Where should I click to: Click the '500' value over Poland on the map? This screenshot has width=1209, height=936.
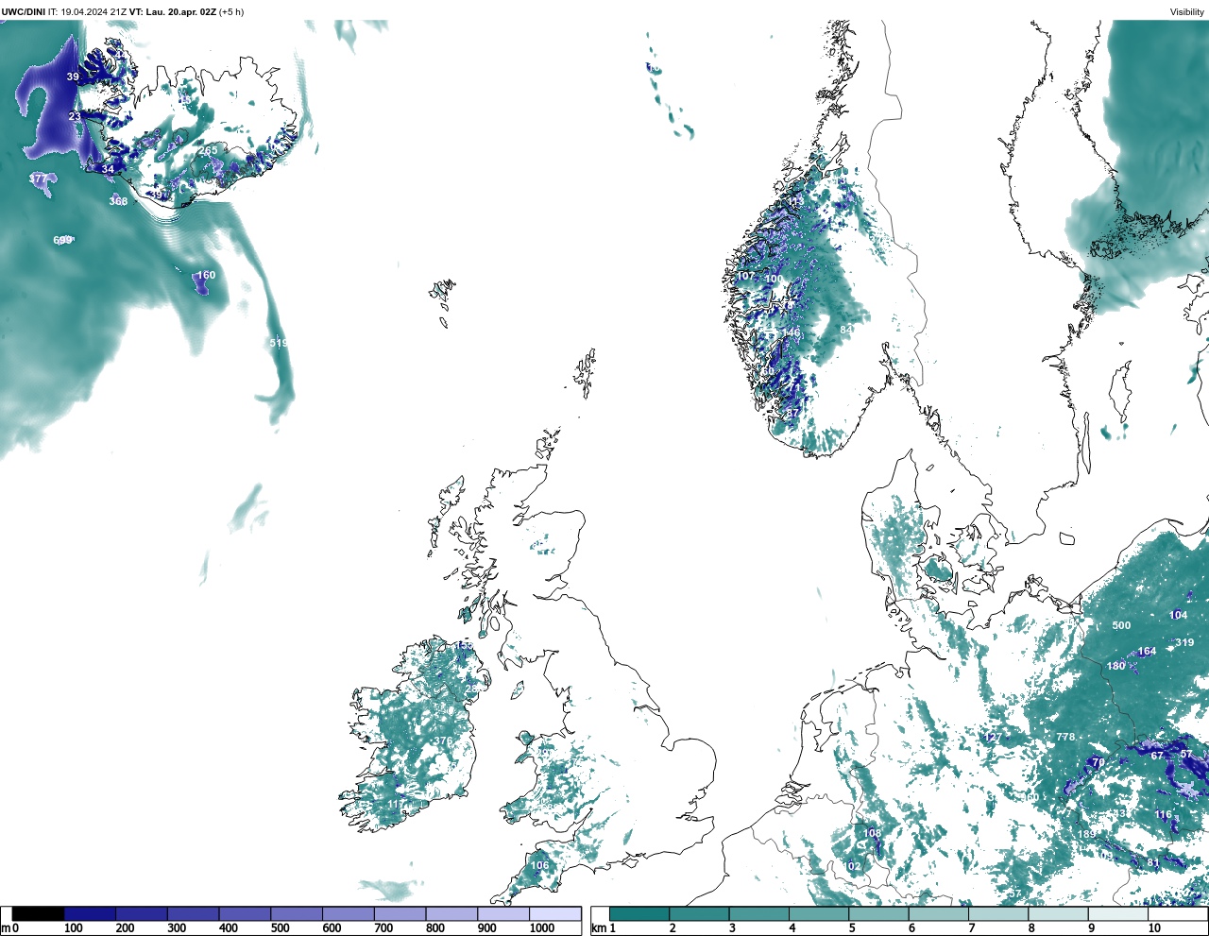[x=1121, y=625]
